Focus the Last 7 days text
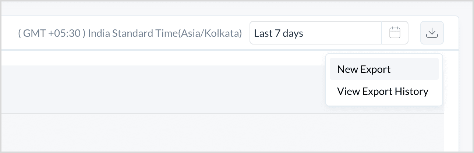Viewport: 474px width, 153px height. [x=279, y=33]
